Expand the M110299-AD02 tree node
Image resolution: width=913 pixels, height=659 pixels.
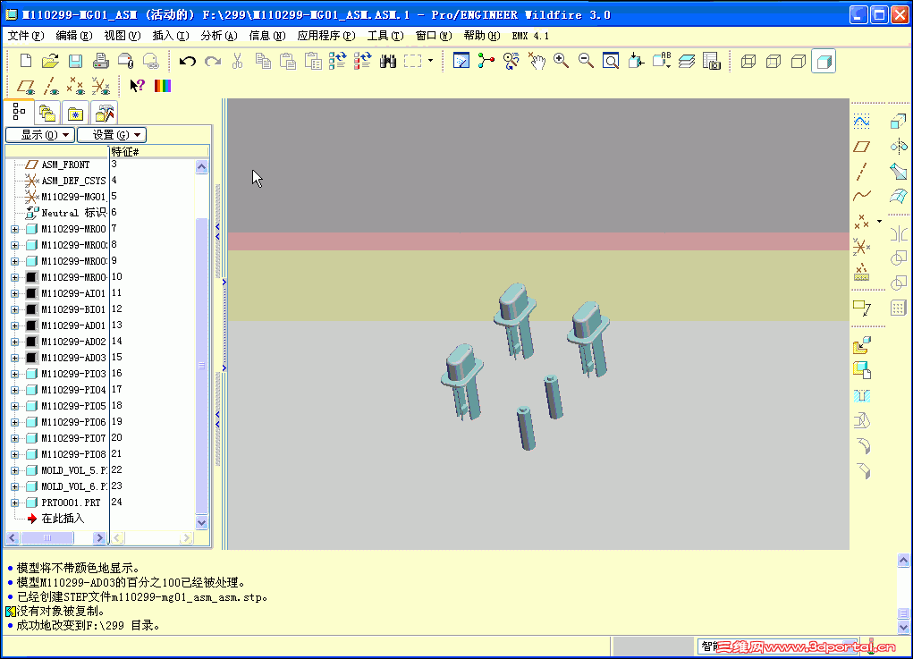pyautogui.click(x=14, y=342)
